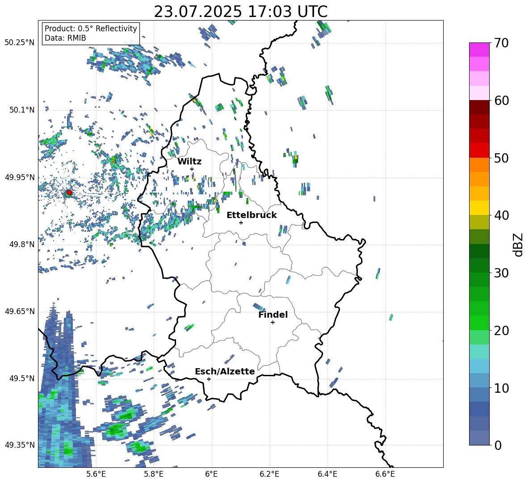
Task: Click the cross marker below Ettelbruck
Action: 241,223
